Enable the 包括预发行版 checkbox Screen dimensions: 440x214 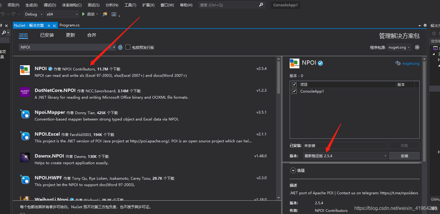coord(128,47)
